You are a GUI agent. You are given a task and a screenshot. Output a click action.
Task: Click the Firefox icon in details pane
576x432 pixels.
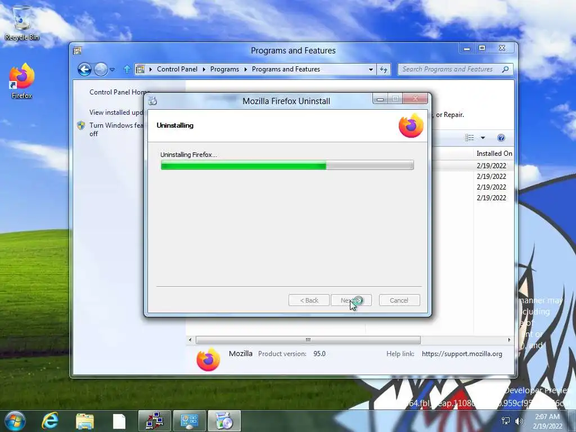coord(208,359)
